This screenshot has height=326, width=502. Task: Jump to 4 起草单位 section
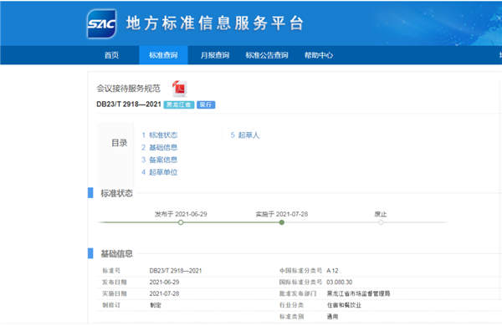(x=160, y=172)
